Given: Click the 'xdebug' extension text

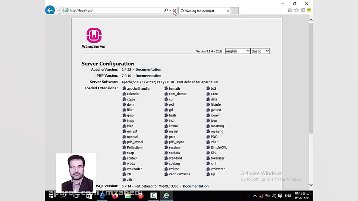Looking at the screenshot, I should pyautogui.click(x=174, y=163).
